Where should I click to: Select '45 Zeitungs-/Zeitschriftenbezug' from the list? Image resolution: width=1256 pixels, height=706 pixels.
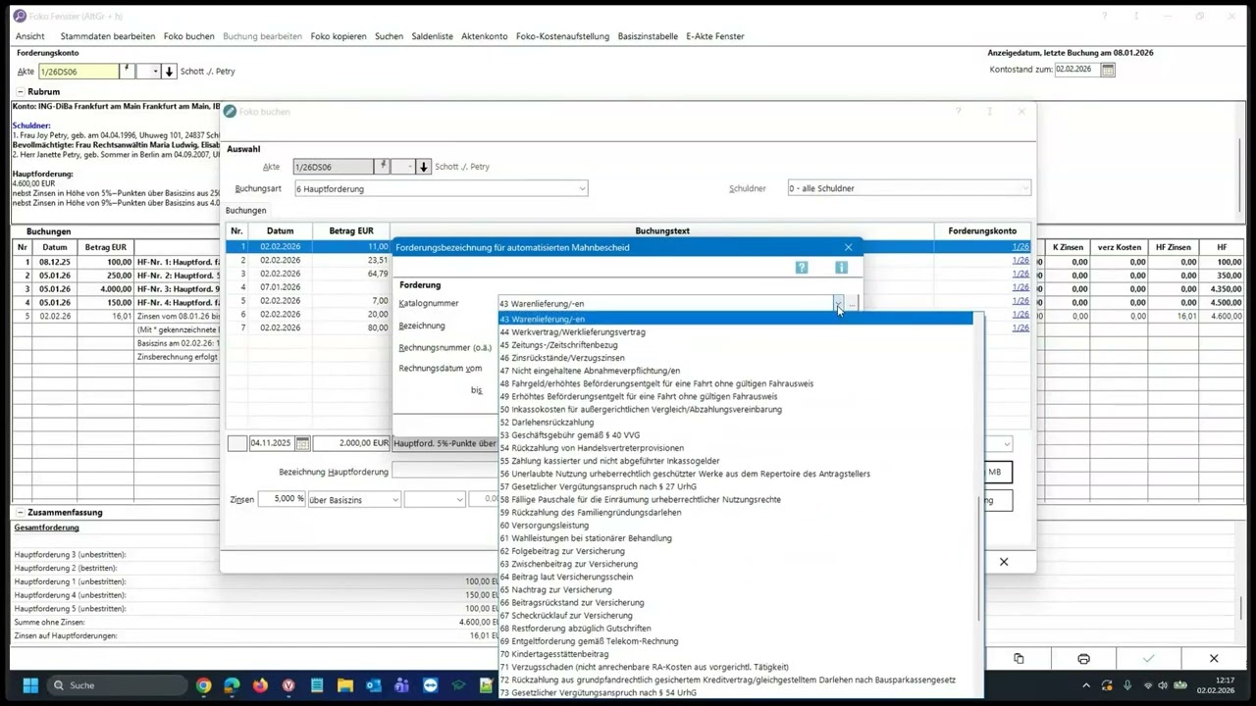pos(736,345)
